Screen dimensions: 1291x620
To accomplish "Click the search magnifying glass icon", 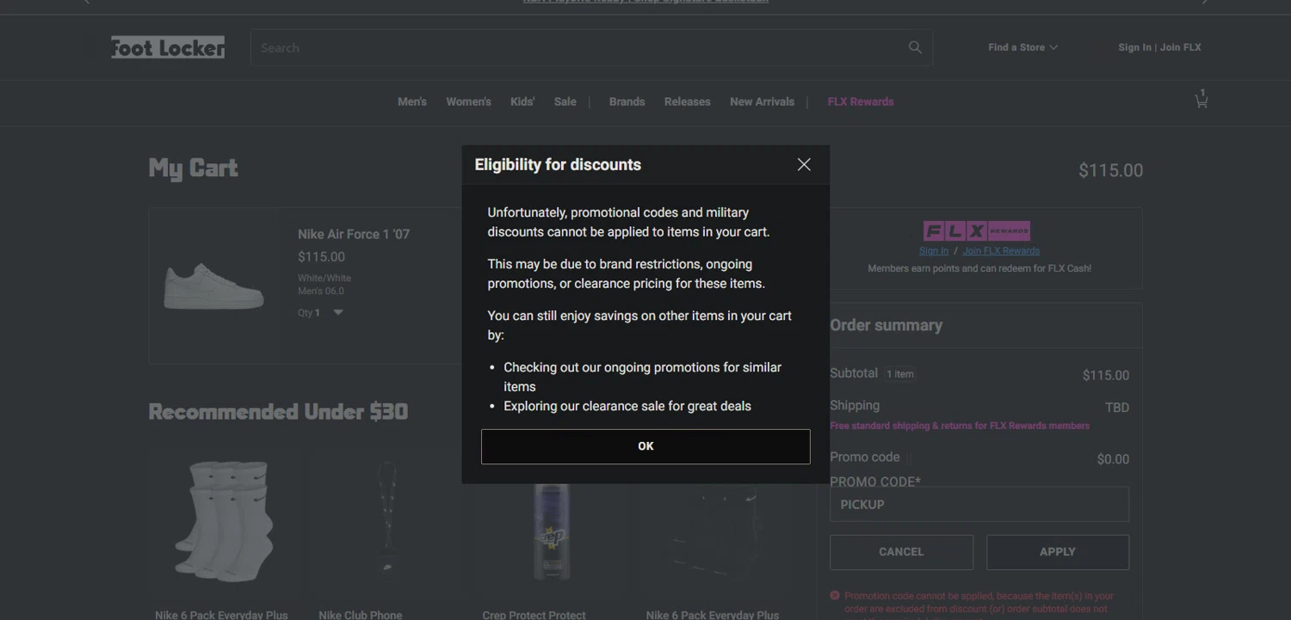I will click(x=915, y=47).
